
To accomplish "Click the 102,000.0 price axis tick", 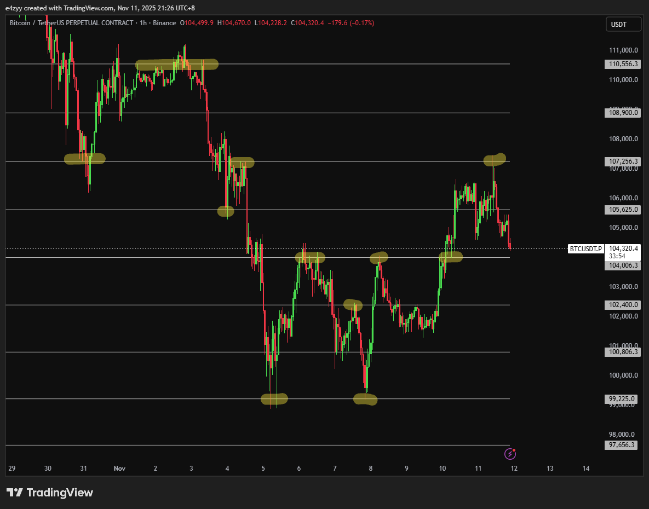I will tap(623, 316).
